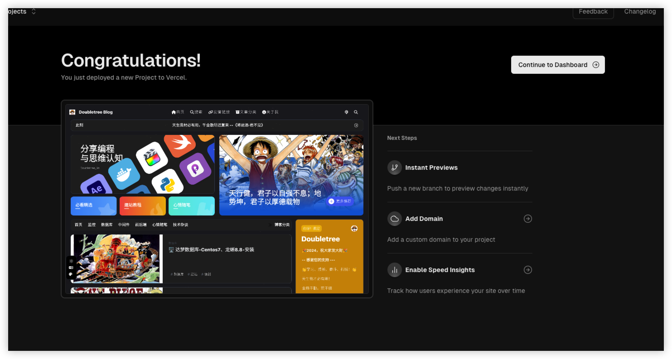Click "You just deployed a new Project to Vercel."
The width and height of the screenshot is (672, 359).
pyautogui.click(x=124, y=77)
